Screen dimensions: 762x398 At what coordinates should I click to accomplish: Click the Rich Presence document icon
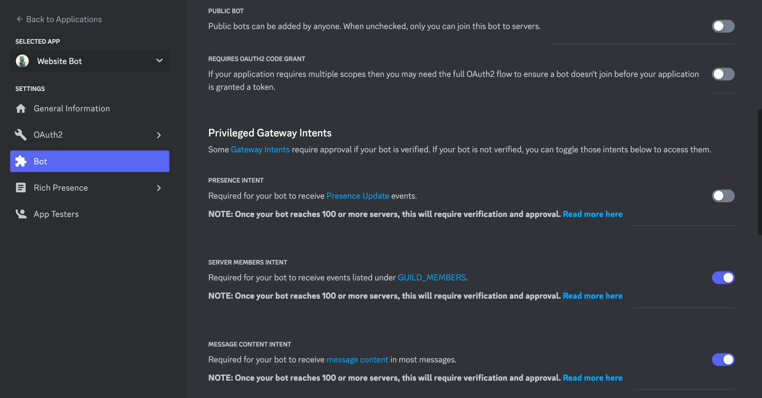coord(21,188)
